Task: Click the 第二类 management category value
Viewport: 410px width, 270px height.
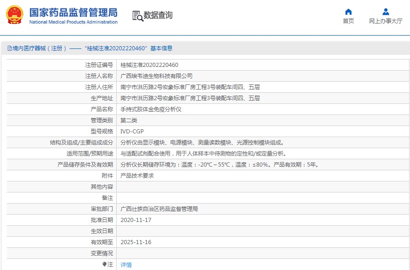Action: (x=129, y=120)
